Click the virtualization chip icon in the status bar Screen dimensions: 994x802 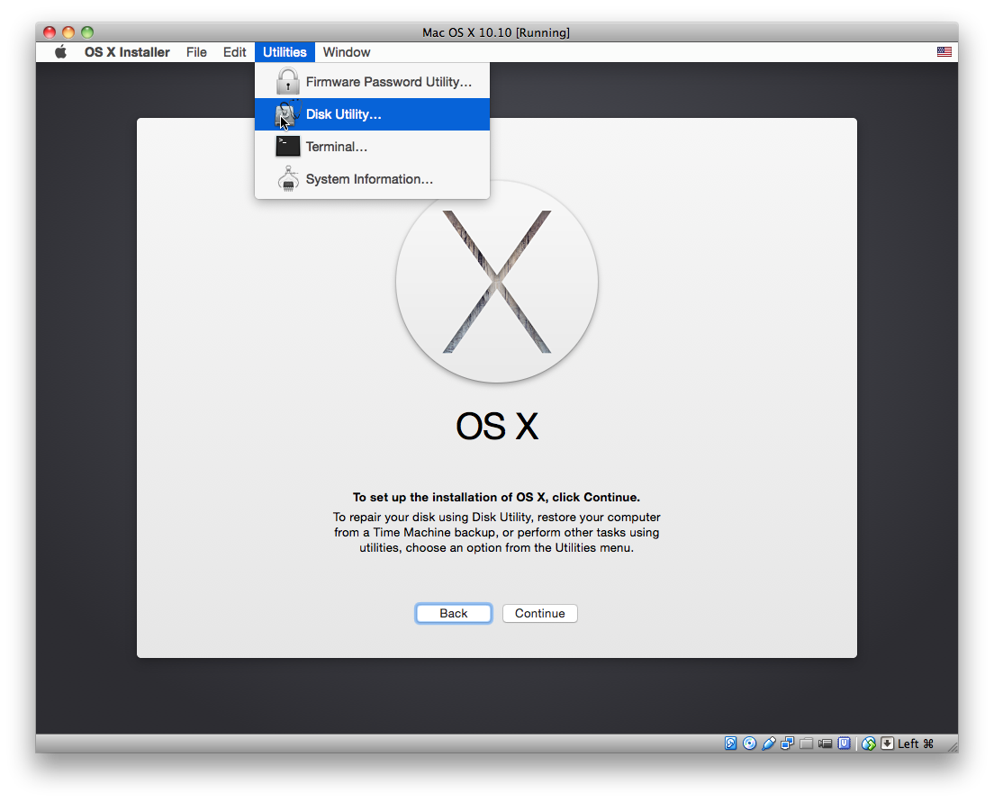(x=844, y=743)
